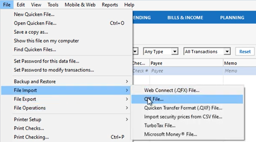Open the All Transactions dropdown
The width and height of the screenshot is (256, 142).
[207, 52]
